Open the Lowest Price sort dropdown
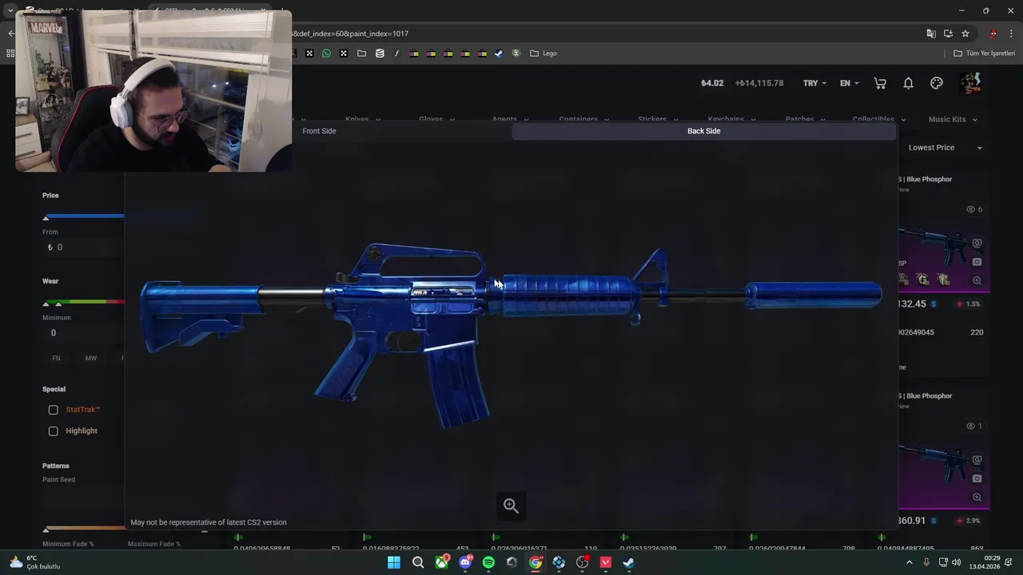Screen dimensions: 1023x575 (x=945, y=148)
